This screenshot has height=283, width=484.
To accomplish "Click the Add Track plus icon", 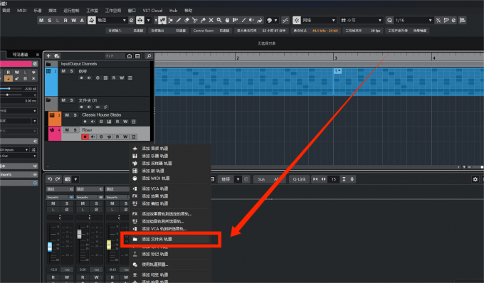I will tap(48, 55).
